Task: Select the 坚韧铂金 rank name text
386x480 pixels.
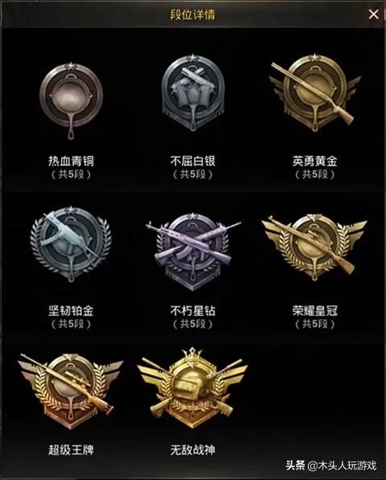Action: (71, 310)
